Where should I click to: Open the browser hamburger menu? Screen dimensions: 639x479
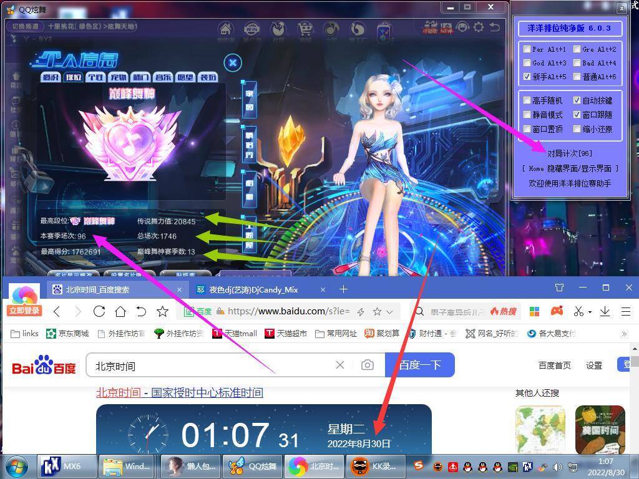pyautogui.click(x=626, y=312)
